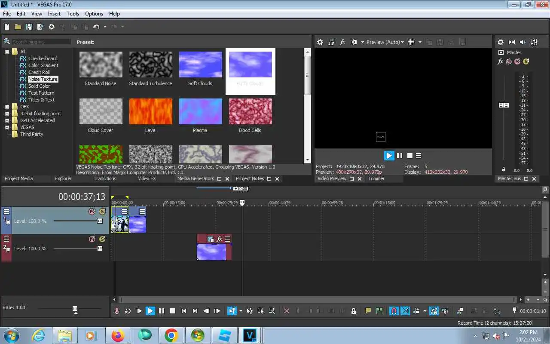The image size is (550, 344).
Task: Switch to the Transitions tab
Action: click(105, 178)
